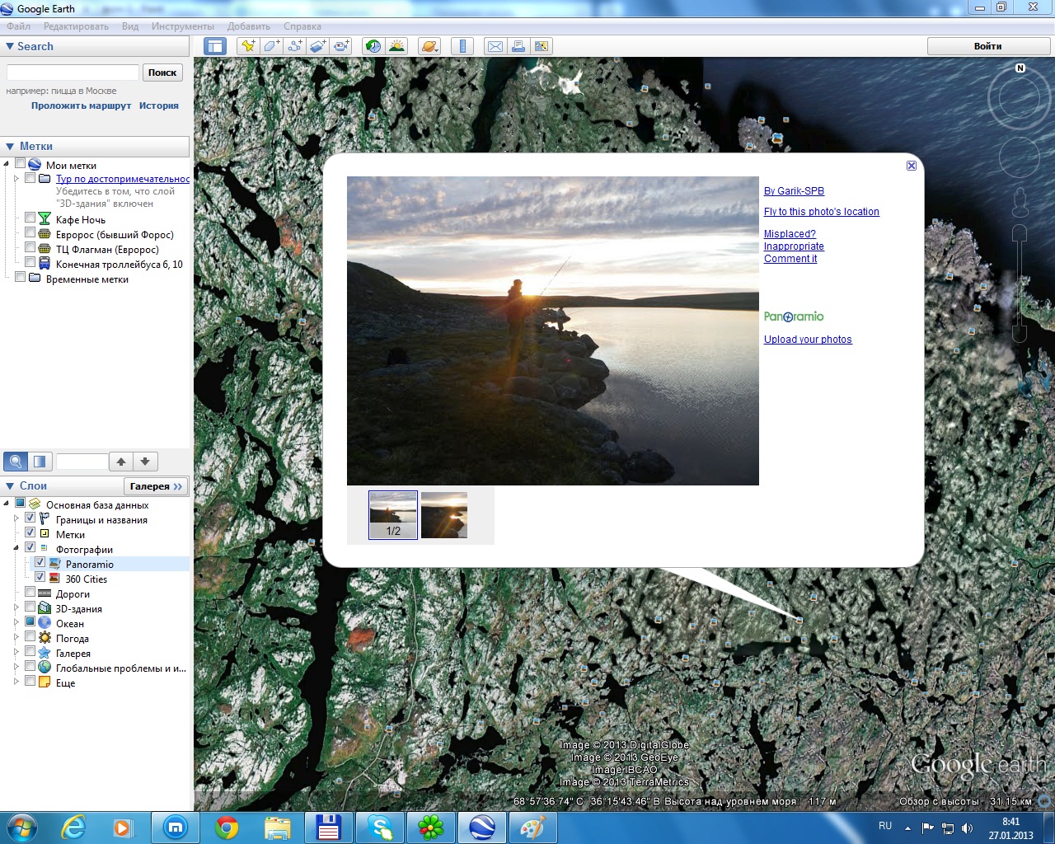
Task: Collapse the Слои panel triangle
Action: point(10,485)
